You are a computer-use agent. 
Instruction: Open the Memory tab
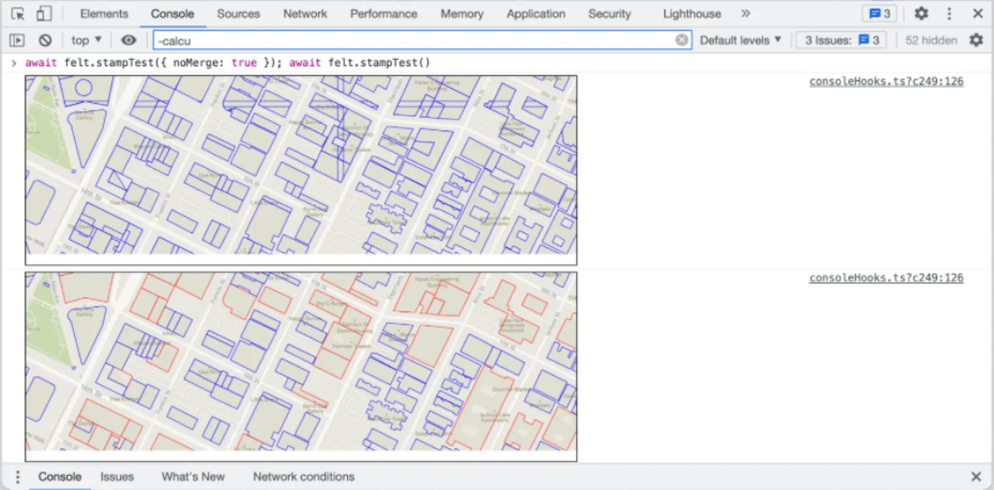(x=461, y=13)
